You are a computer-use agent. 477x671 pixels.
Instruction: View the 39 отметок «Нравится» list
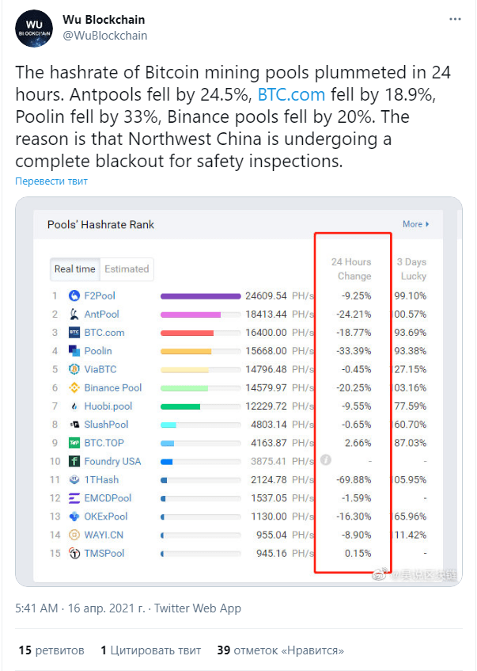coord(280,650)
